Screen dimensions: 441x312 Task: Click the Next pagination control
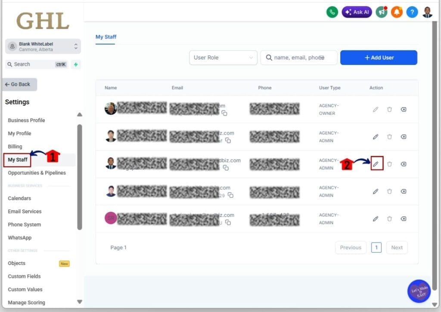tap(397, 247)
